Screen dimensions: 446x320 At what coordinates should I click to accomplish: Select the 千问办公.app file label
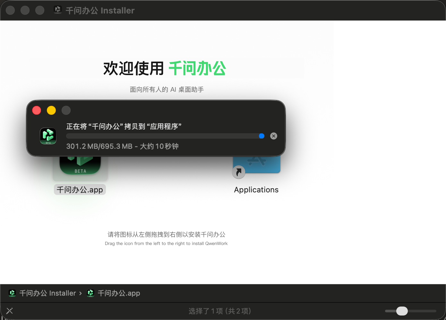pos(80,189)
